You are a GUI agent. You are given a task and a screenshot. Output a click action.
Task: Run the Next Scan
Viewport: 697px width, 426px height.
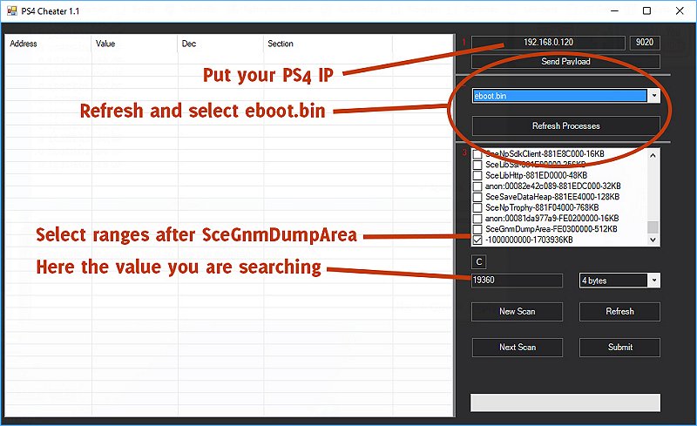[x=517, y=348]
